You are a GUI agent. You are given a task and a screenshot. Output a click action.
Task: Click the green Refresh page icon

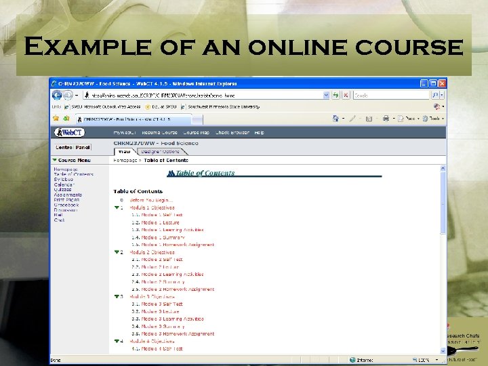point(335,96)
